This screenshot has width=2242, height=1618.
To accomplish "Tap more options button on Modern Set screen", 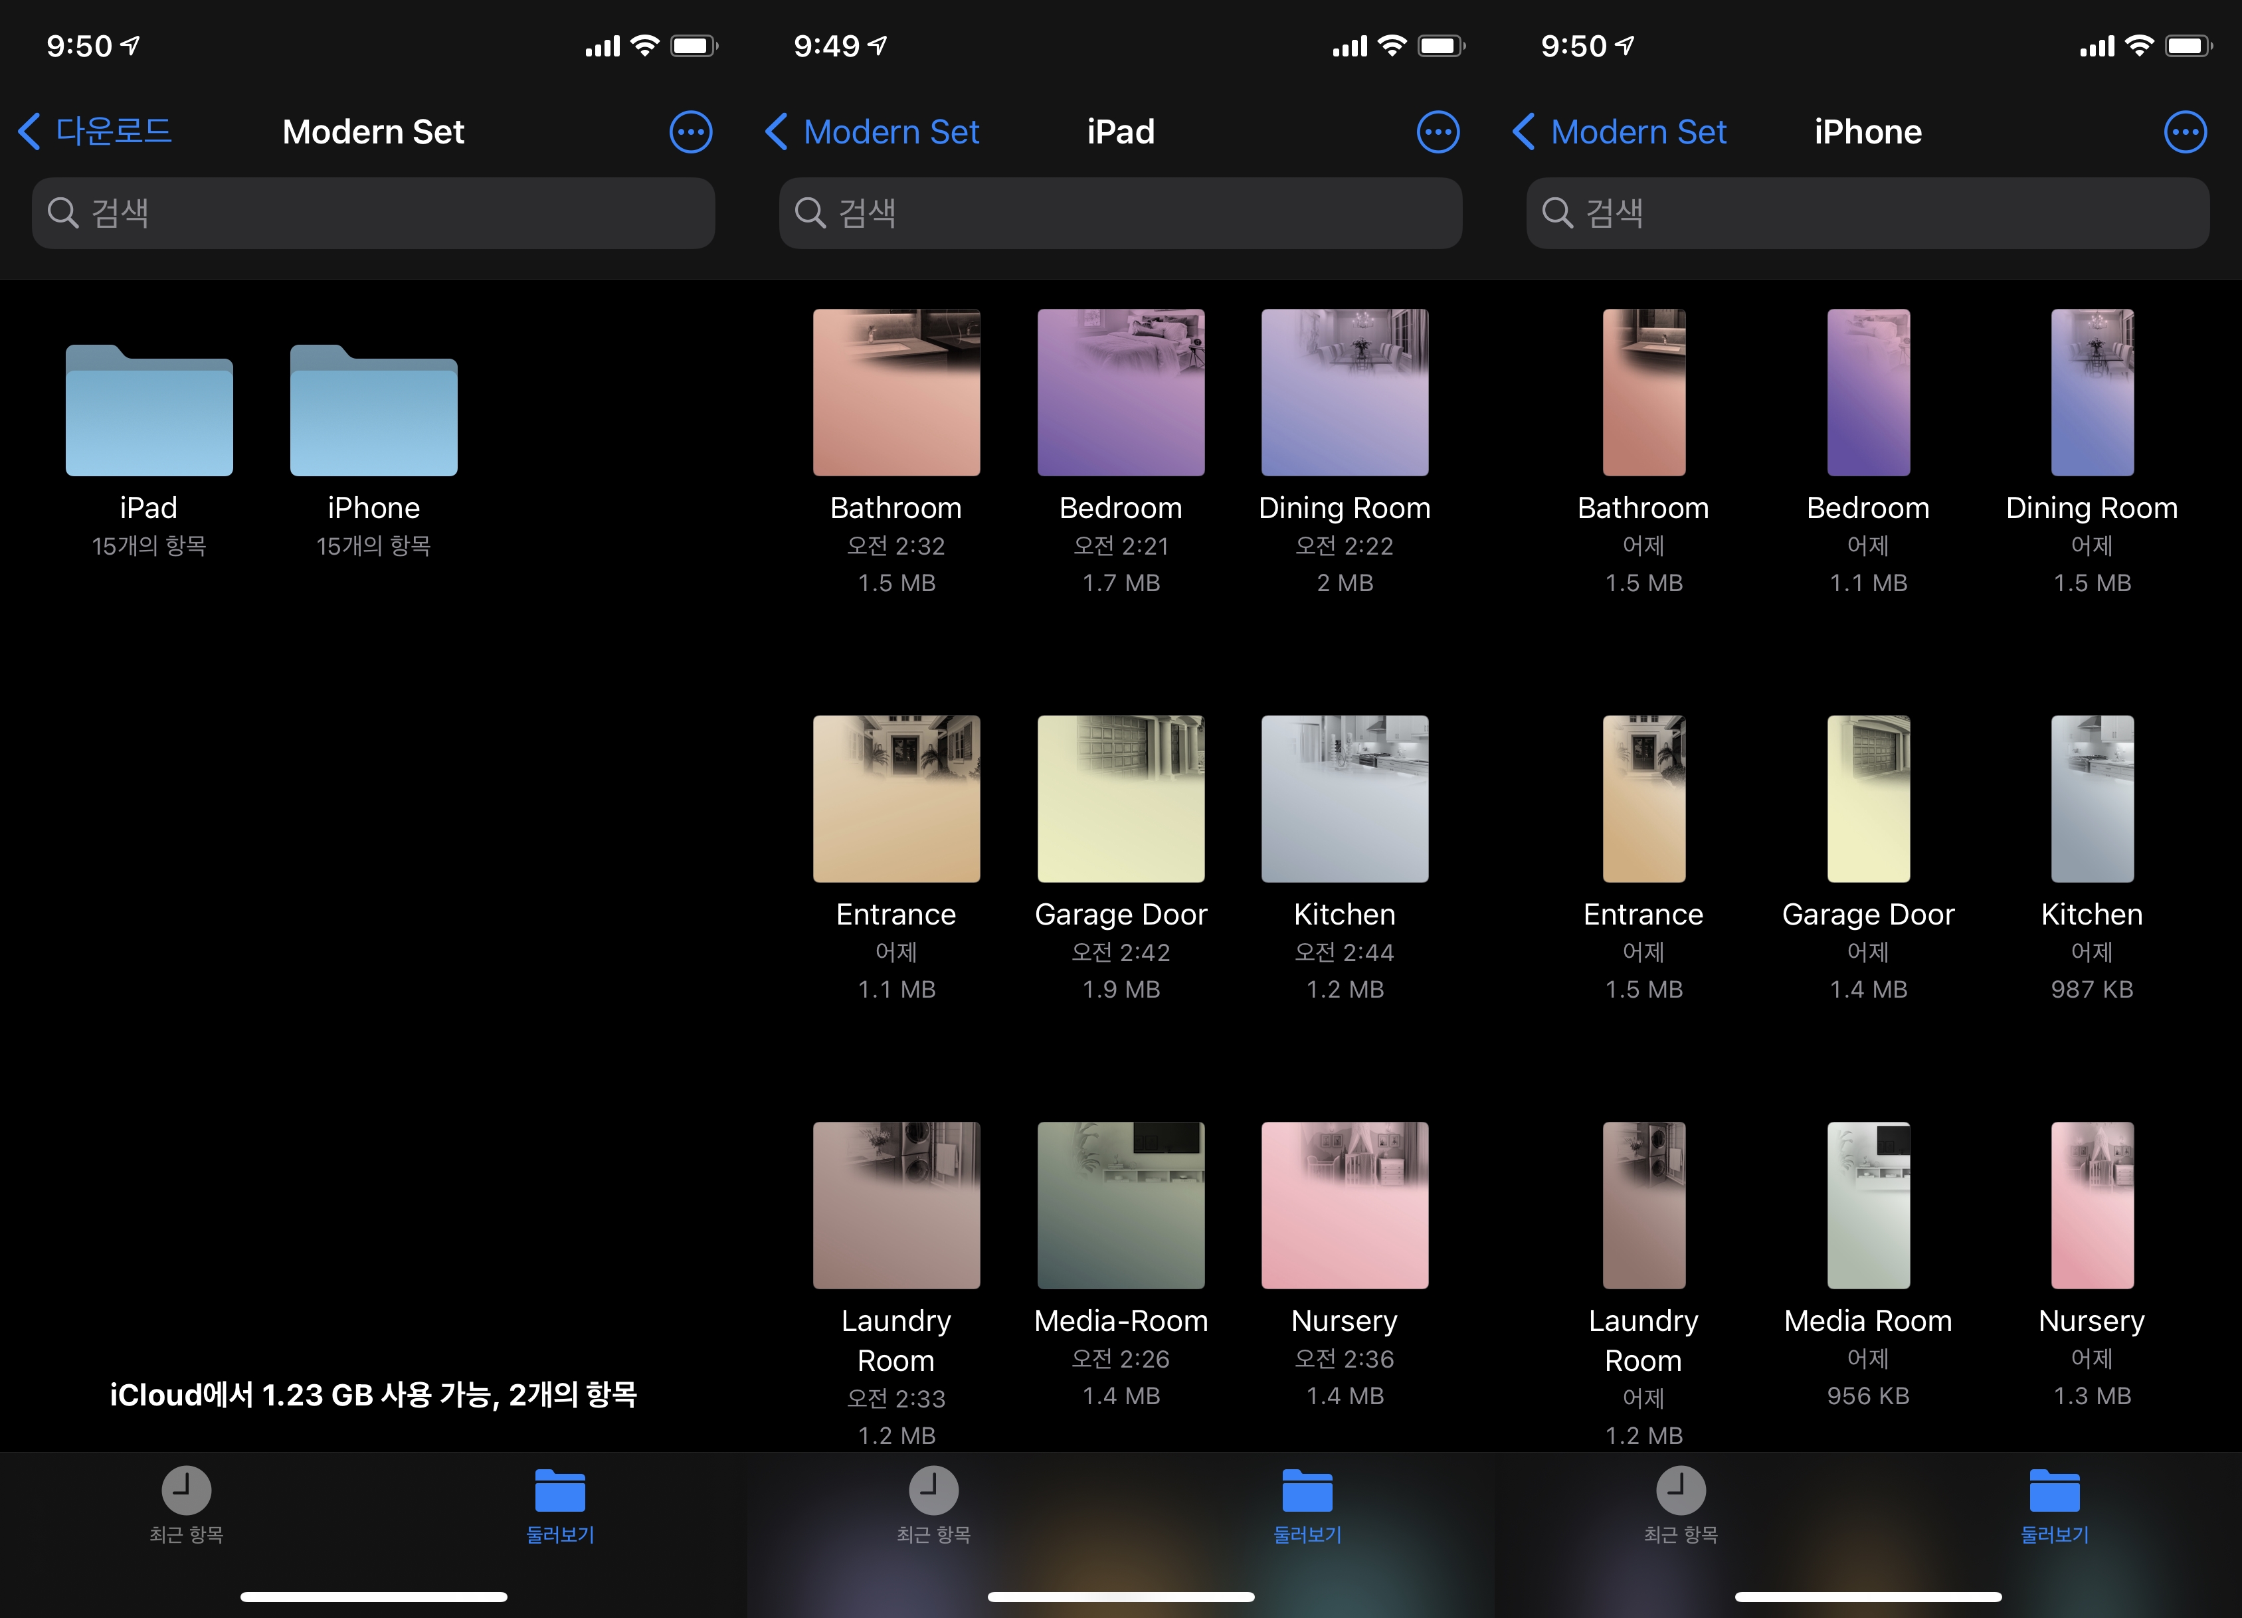I will tap(690, 132).
